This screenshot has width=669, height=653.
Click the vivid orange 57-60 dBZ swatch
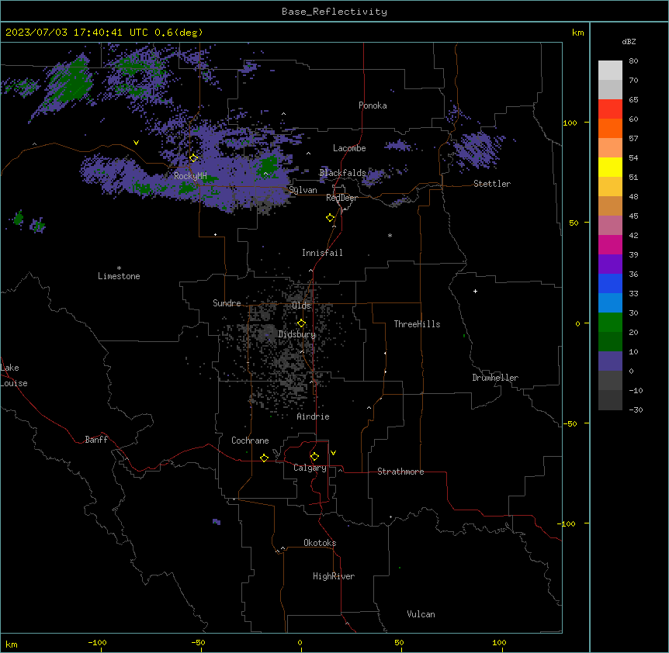(610, 128)
